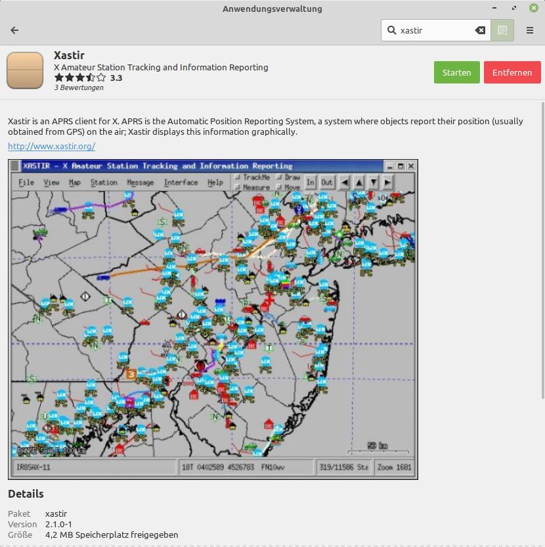
Task: Click the 'Xastir' application title
Action: click(69, 55)
